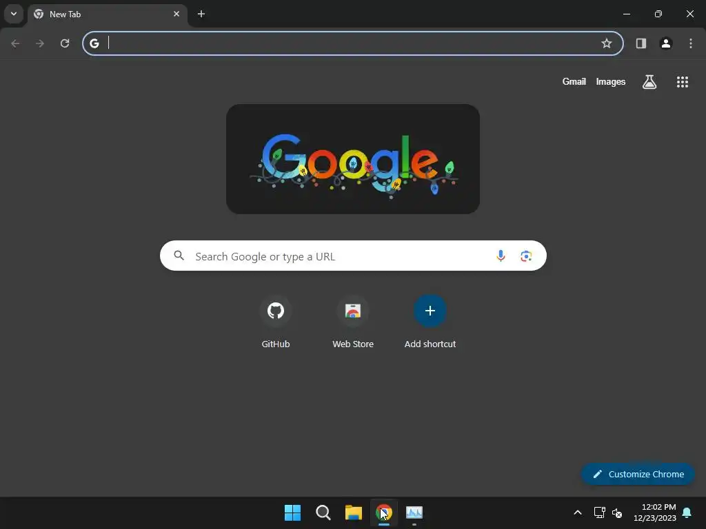Click the Add shortcut button
The width and height of the screenshot is (706, 529).
pyautogui.click(x=430, y=322)
